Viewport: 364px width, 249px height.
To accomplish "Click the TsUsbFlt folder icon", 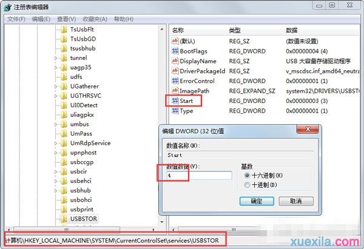I will [x=64, y=30].
